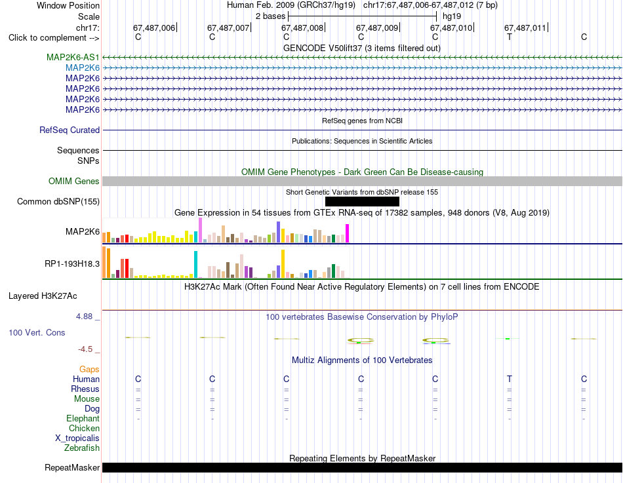Click position label 67,487,008

(303, 28)
